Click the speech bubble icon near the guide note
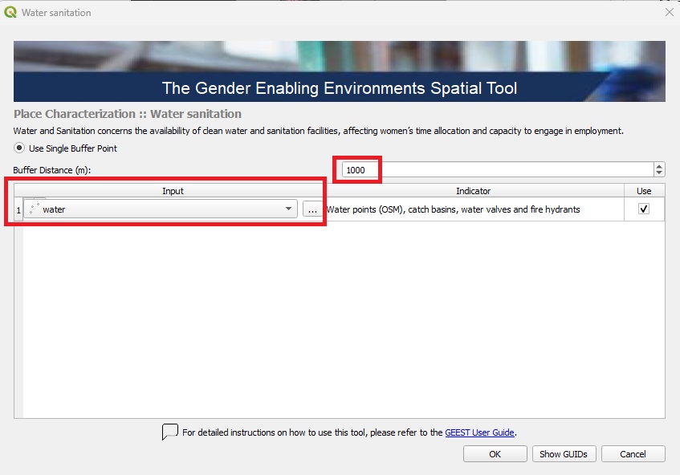Viewport: 680px width, 475px height. [169, 432]
